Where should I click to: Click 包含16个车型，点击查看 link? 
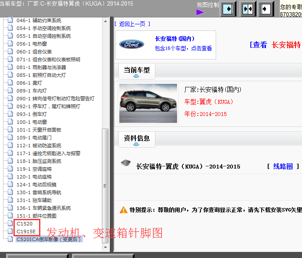point(183,48)
